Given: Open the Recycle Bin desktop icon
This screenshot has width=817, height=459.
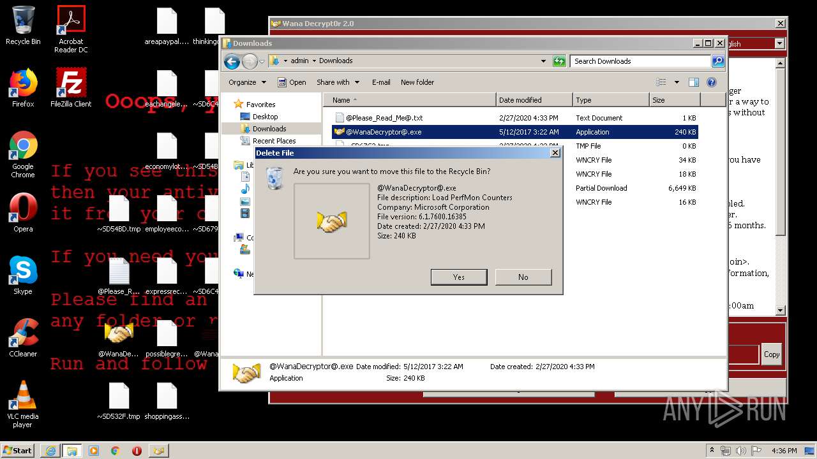Looking at the screenshot, I should [x=23, y=25].
